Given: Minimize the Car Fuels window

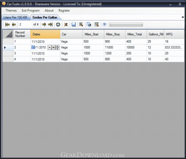Looking at the screenshot, I should [170, 4].
